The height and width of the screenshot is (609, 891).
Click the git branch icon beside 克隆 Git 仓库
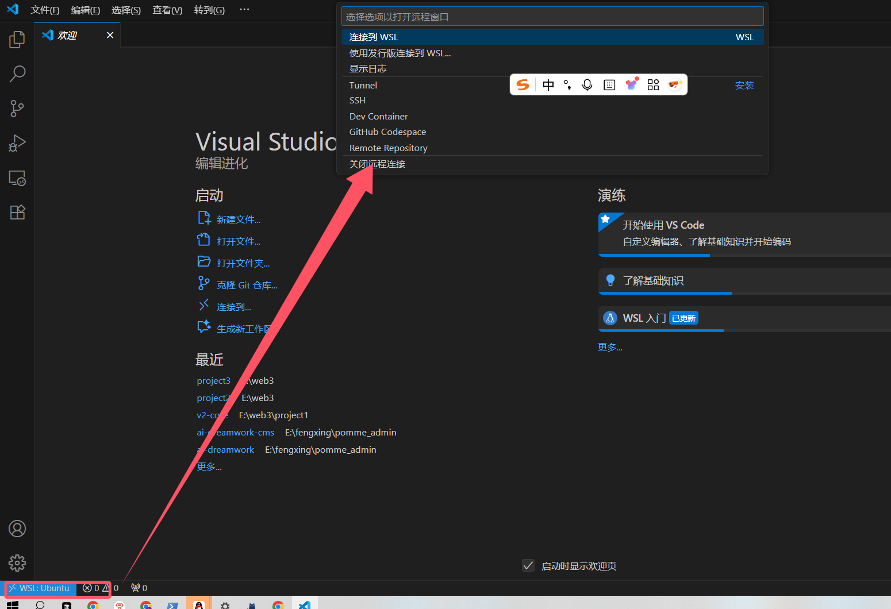[x=203, y=283]
